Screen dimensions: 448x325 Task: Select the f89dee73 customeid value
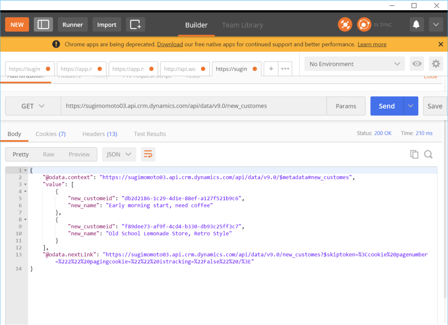point(182,226)
